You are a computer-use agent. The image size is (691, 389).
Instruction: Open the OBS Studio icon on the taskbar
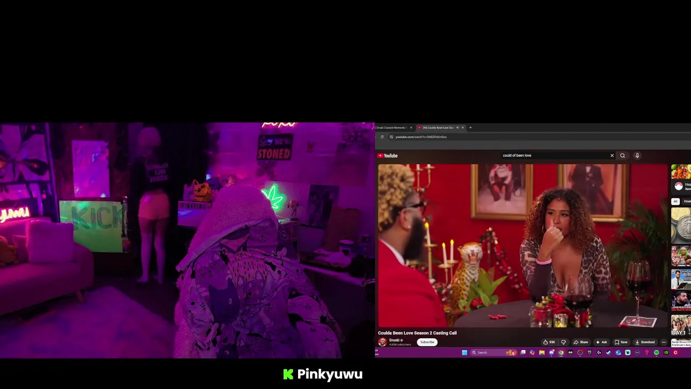click(x=580, y=352)
